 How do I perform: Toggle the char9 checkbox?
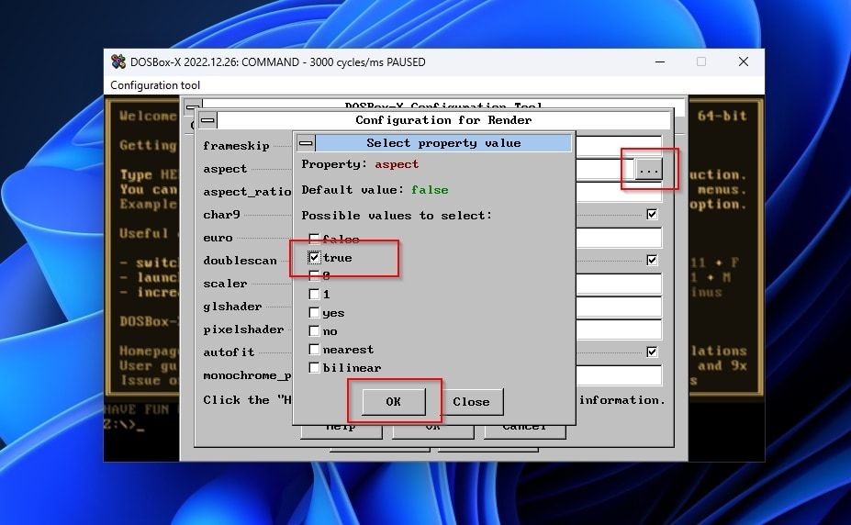652,214
